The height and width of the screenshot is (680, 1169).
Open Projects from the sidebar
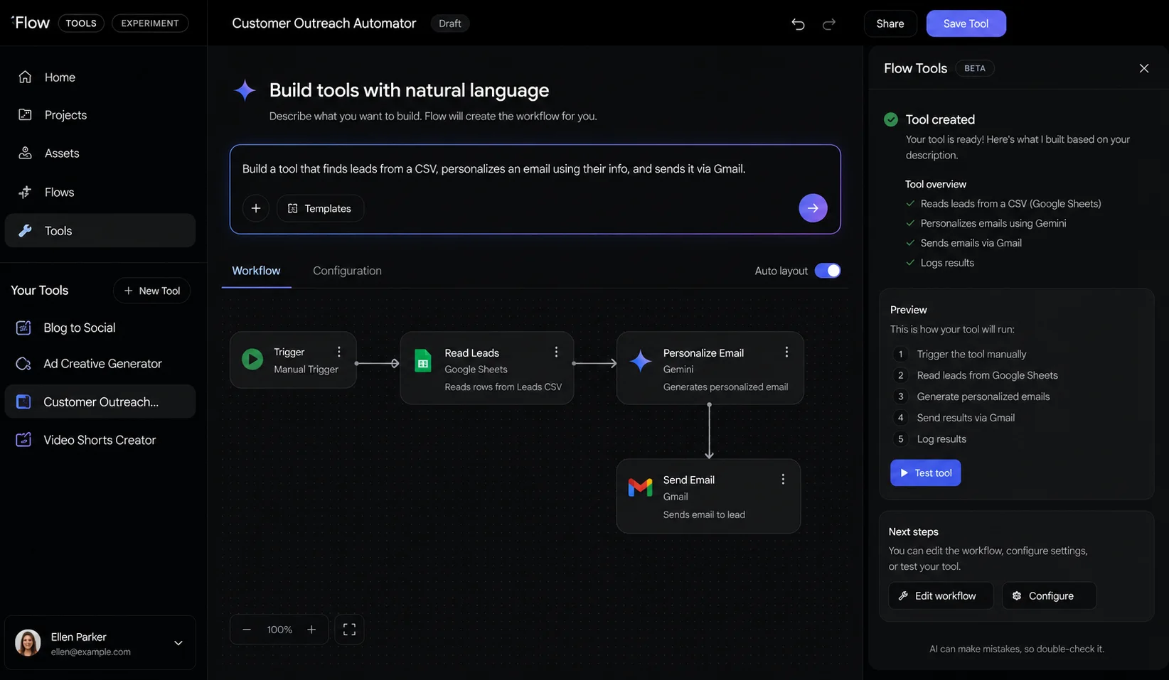(100, 115)
